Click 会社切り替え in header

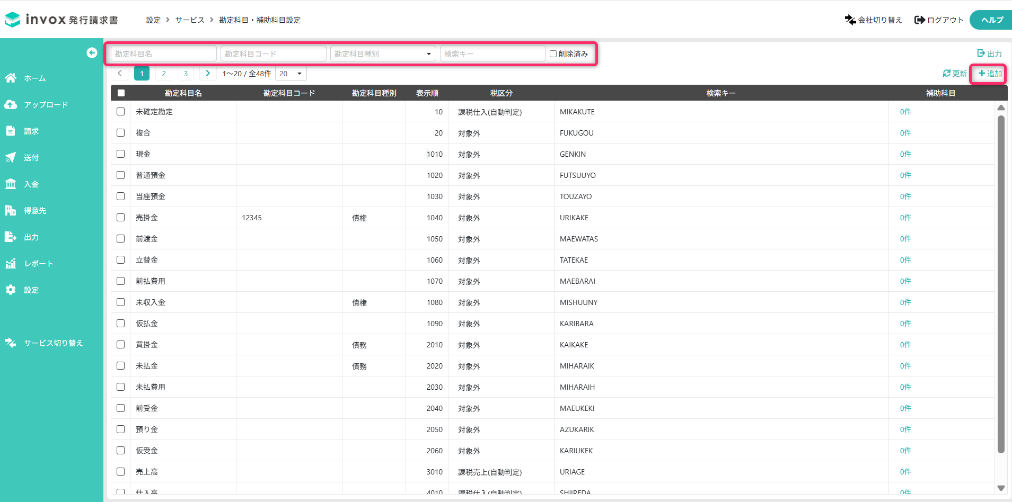tap(873, 20)
